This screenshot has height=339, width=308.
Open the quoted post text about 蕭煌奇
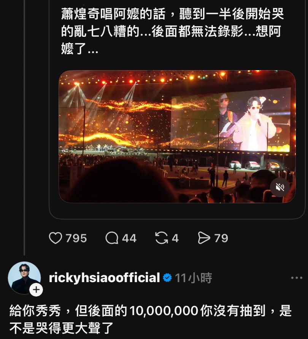172,31
